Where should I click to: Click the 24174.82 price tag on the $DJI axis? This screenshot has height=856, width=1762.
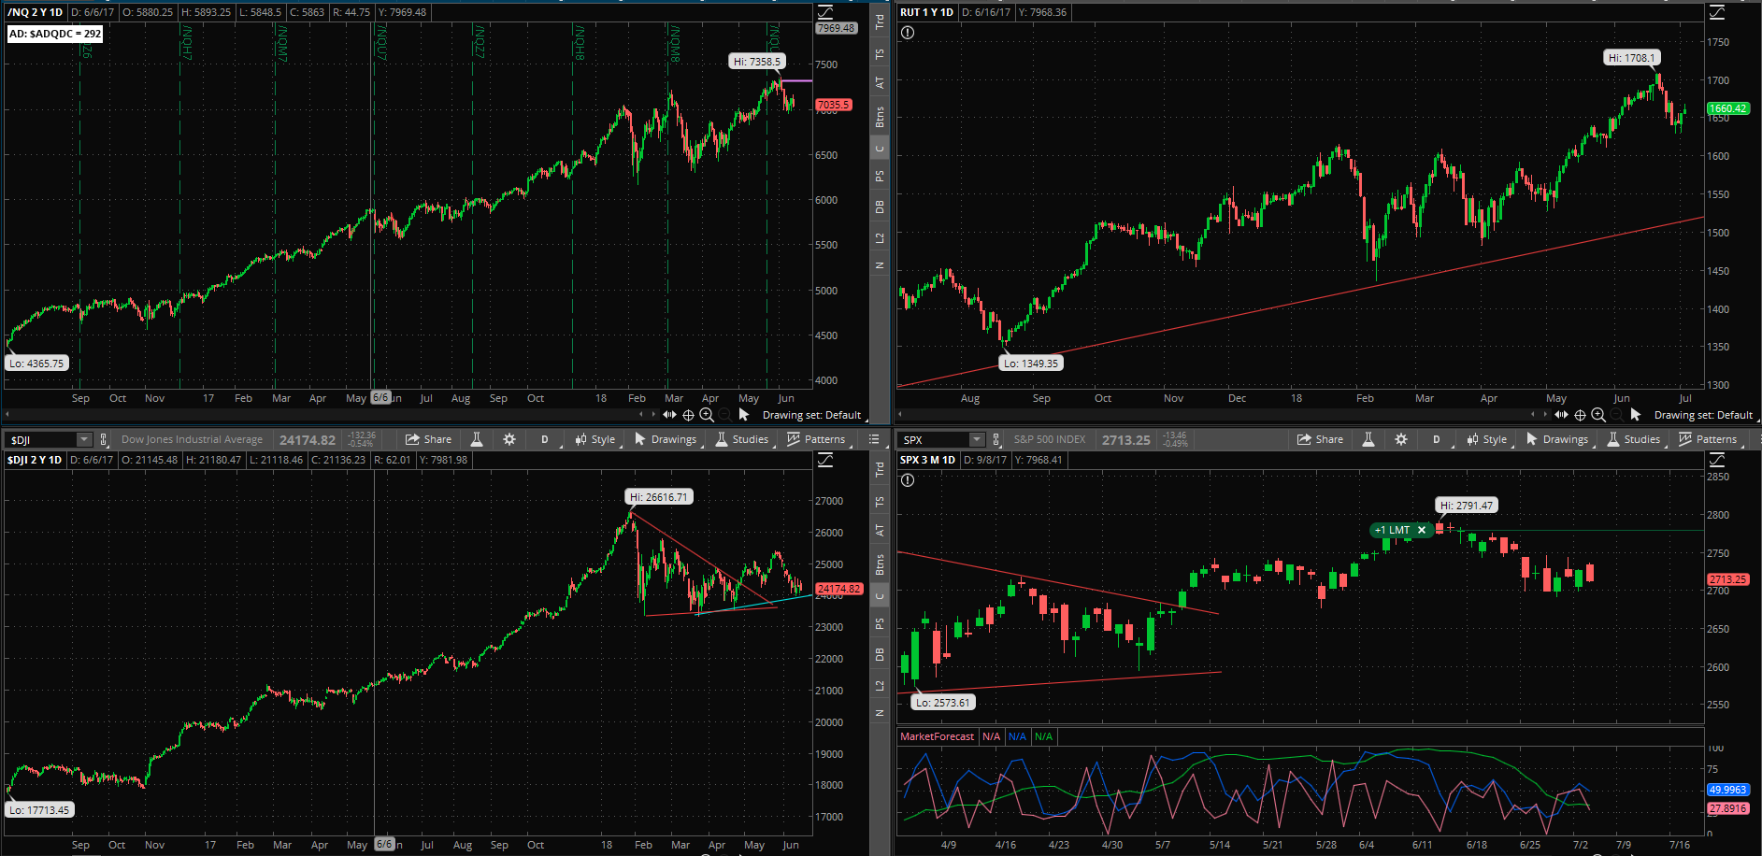[839, 589]
